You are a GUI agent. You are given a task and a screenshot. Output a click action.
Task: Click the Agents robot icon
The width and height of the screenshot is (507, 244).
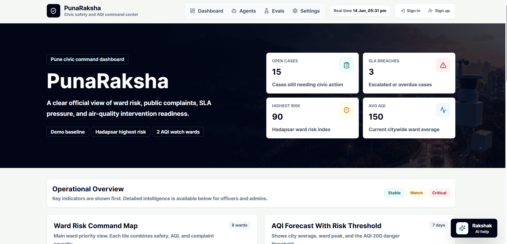pyautogui.click(x=234, y=11)
